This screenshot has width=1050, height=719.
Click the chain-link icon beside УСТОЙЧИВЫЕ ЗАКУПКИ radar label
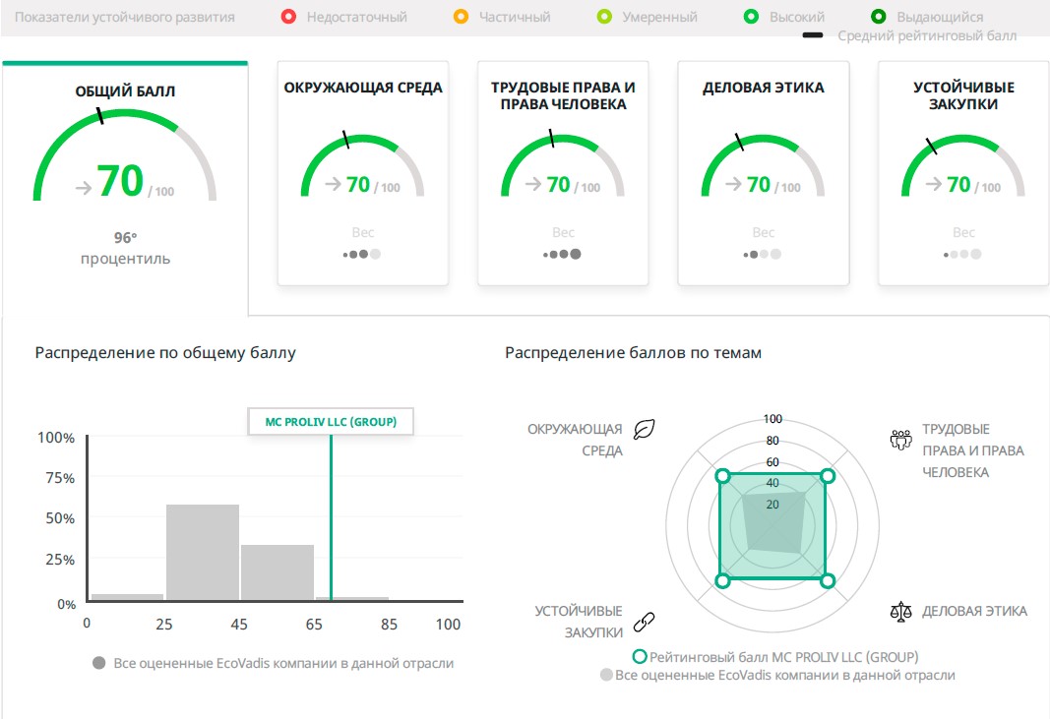[644, 622]
